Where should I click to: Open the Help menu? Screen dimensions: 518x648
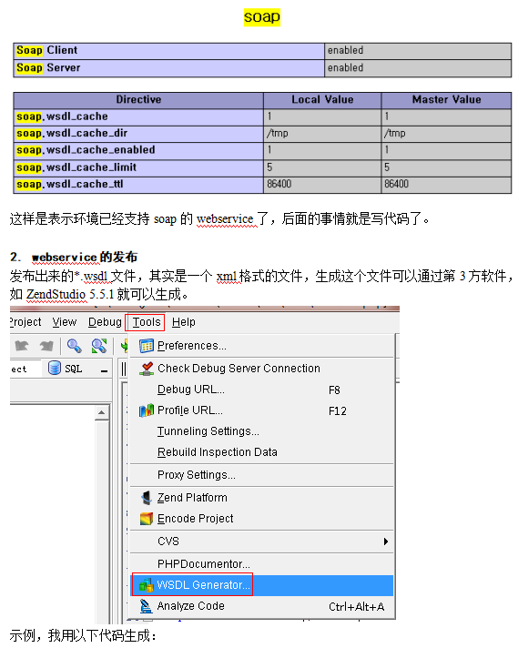184,322
